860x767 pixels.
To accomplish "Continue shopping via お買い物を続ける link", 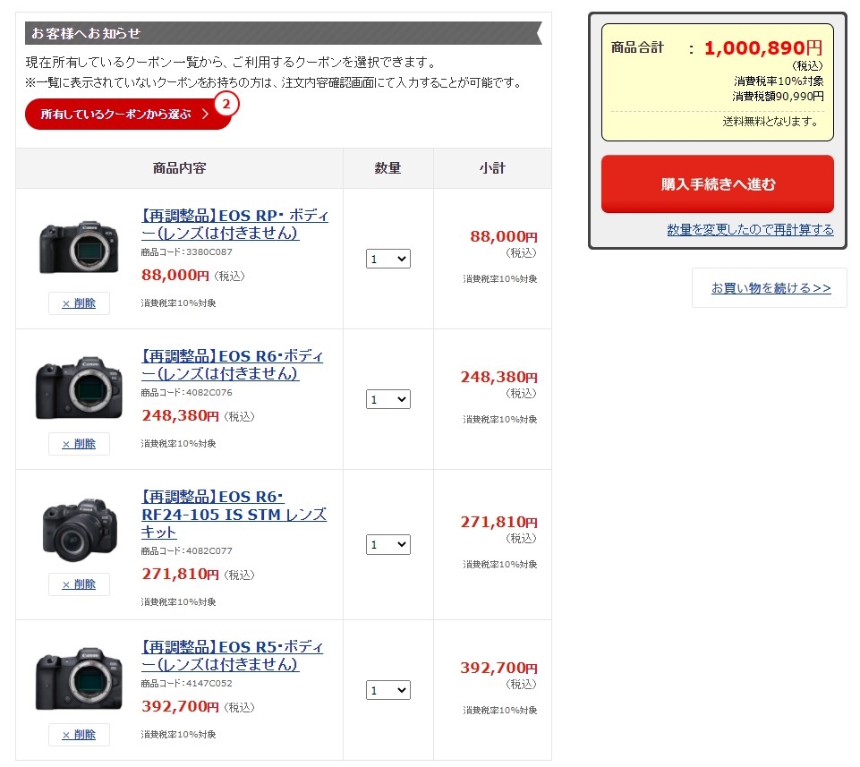I will pyautogui.click(x=771, y=288).
